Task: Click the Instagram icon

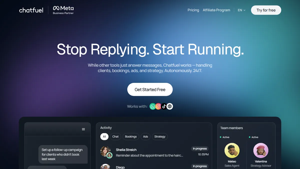Action: [158, 106]
